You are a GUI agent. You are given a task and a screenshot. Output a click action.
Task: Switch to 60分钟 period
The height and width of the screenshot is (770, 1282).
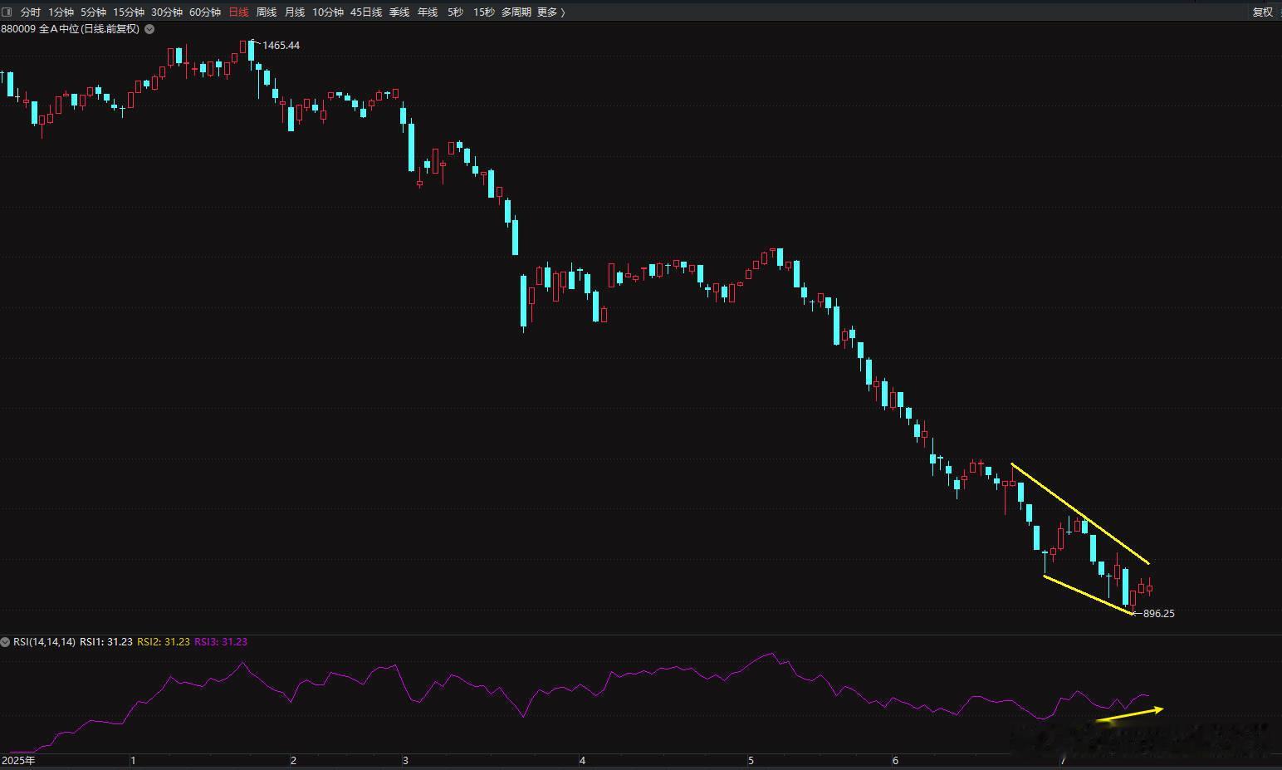coord(205,12)
